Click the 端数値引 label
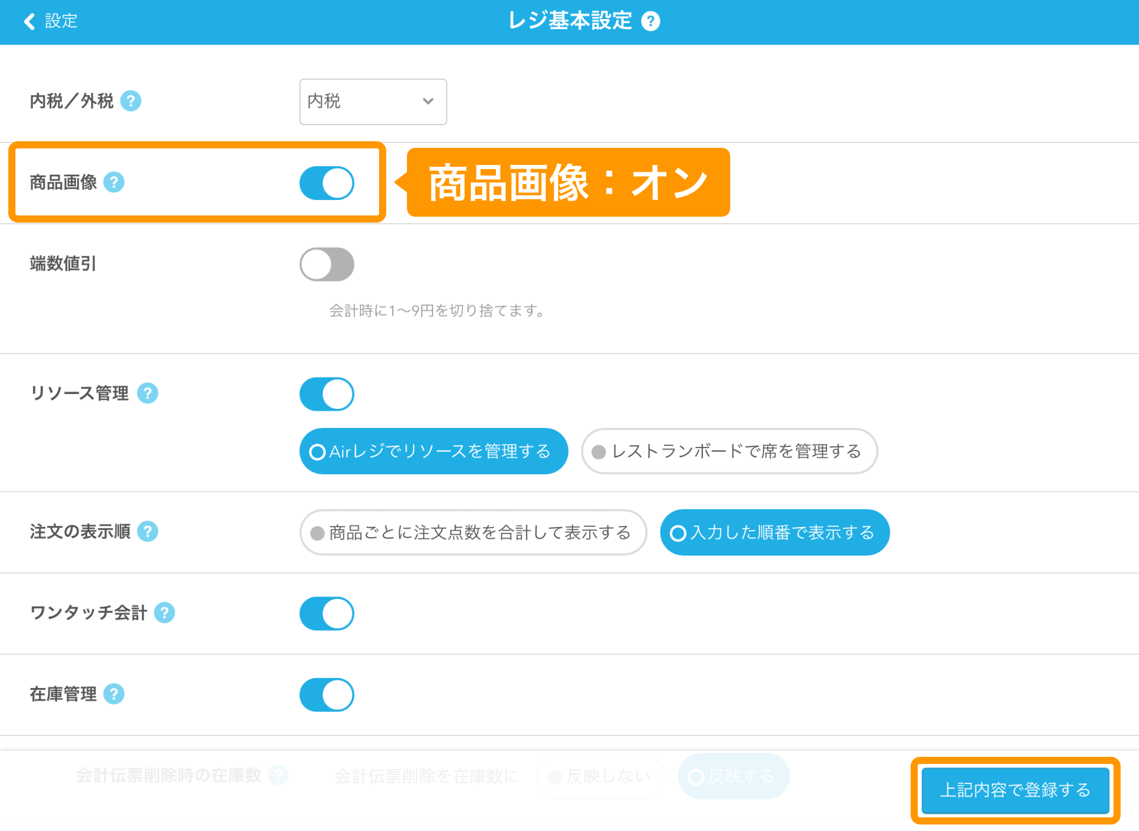Screen dimensions: 1139x831 63,264
